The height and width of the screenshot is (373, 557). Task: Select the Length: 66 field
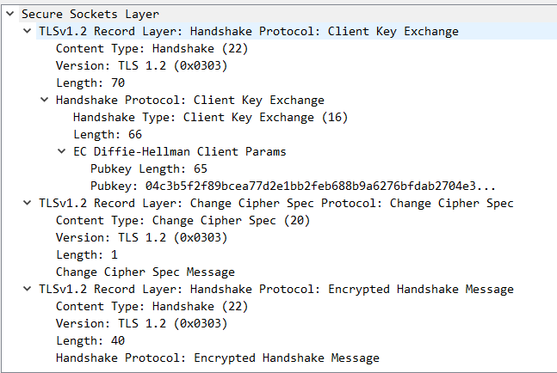click(107, 134)
